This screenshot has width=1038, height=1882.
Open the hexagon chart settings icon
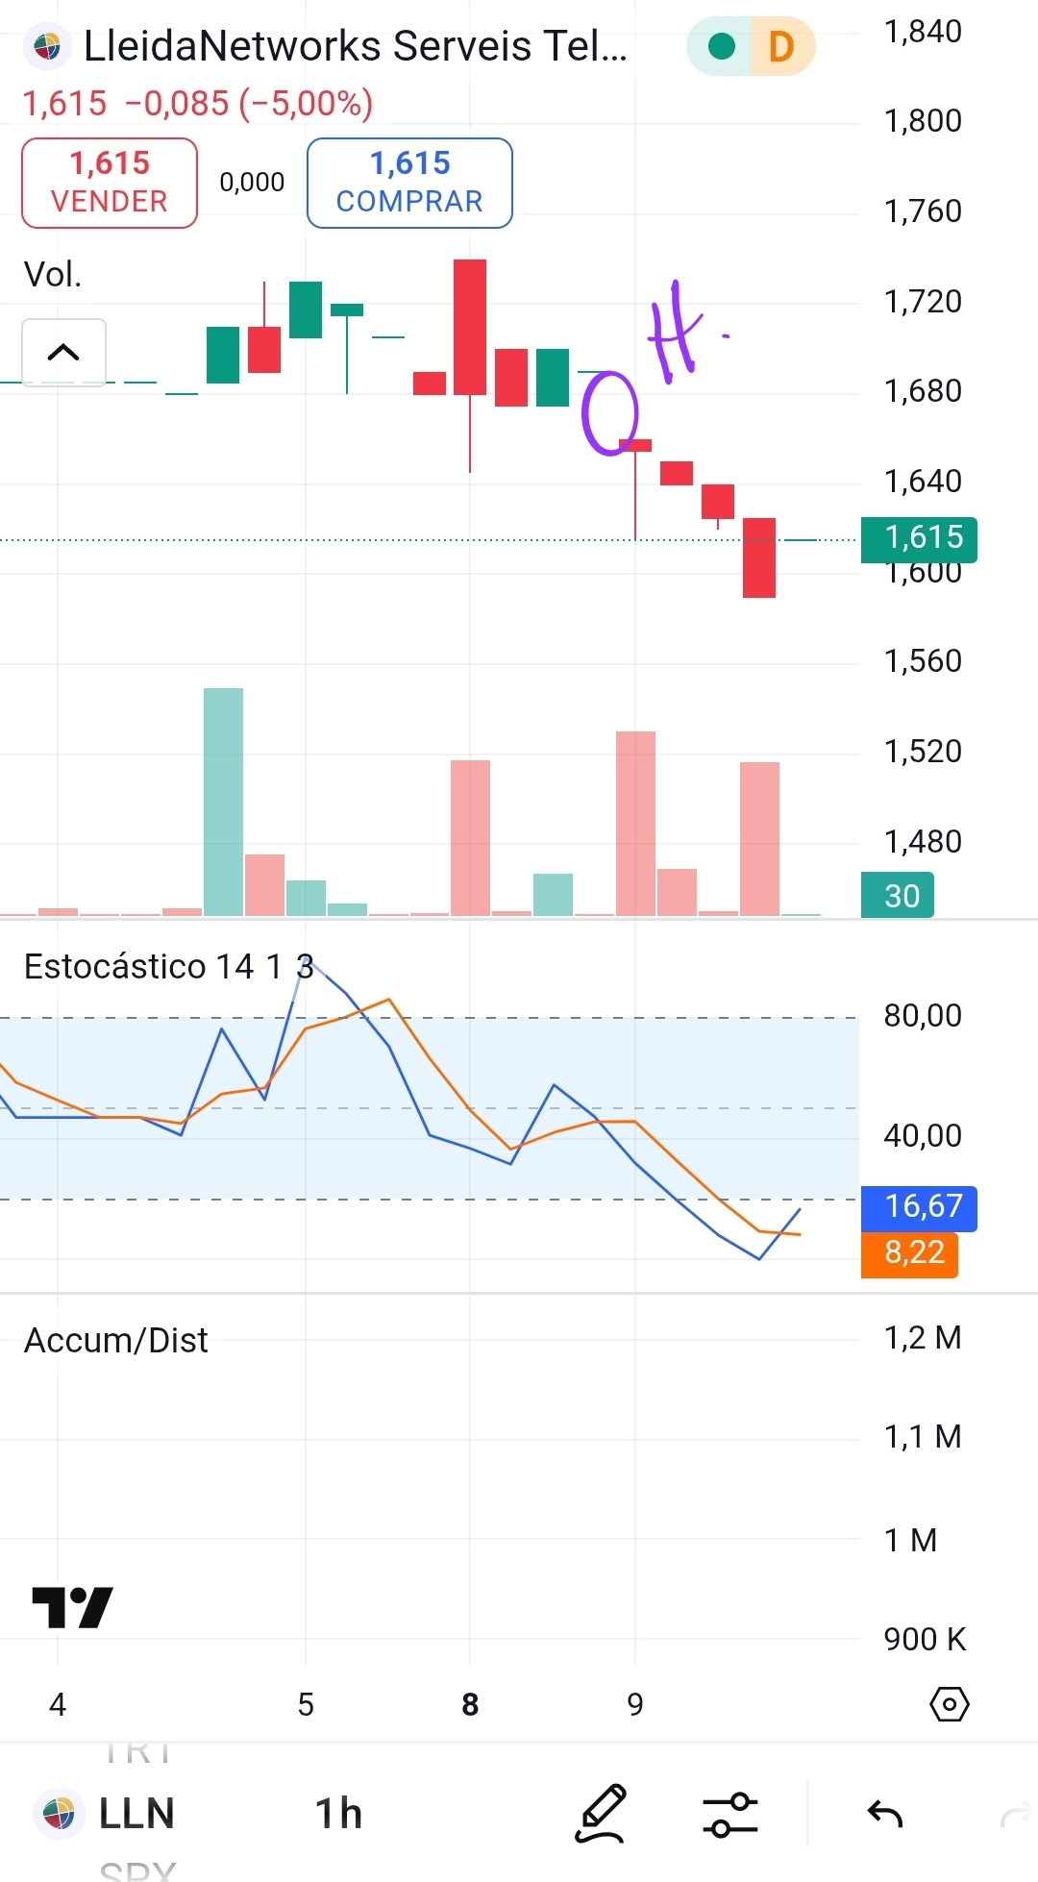pos(950,1704)
